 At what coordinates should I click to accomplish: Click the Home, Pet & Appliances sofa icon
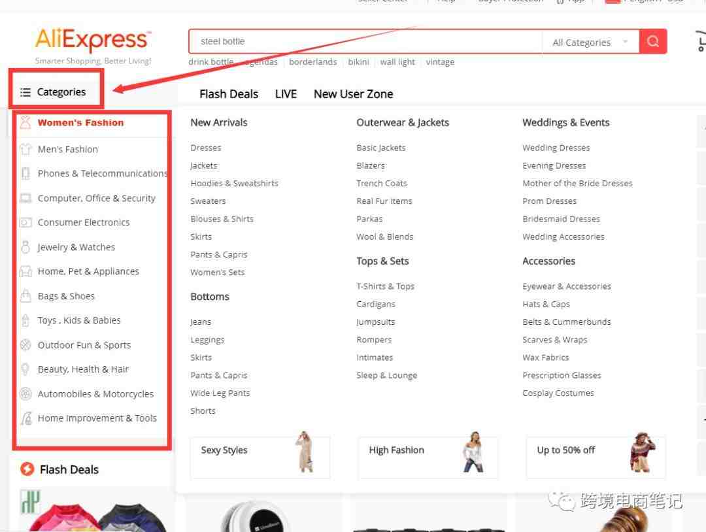25,271
